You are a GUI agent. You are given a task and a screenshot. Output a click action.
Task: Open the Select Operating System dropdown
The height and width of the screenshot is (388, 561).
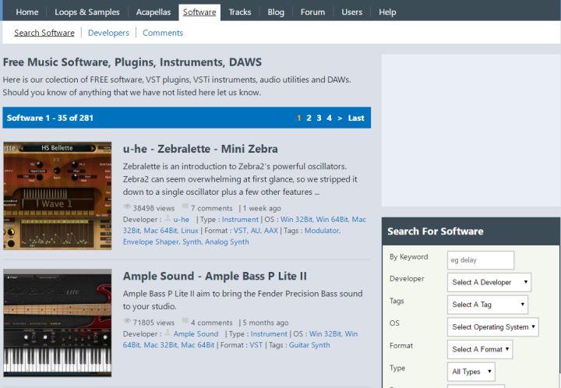493,327
